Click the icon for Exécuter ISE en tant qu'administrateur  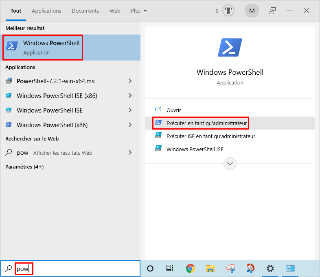(x=158, y=135)
